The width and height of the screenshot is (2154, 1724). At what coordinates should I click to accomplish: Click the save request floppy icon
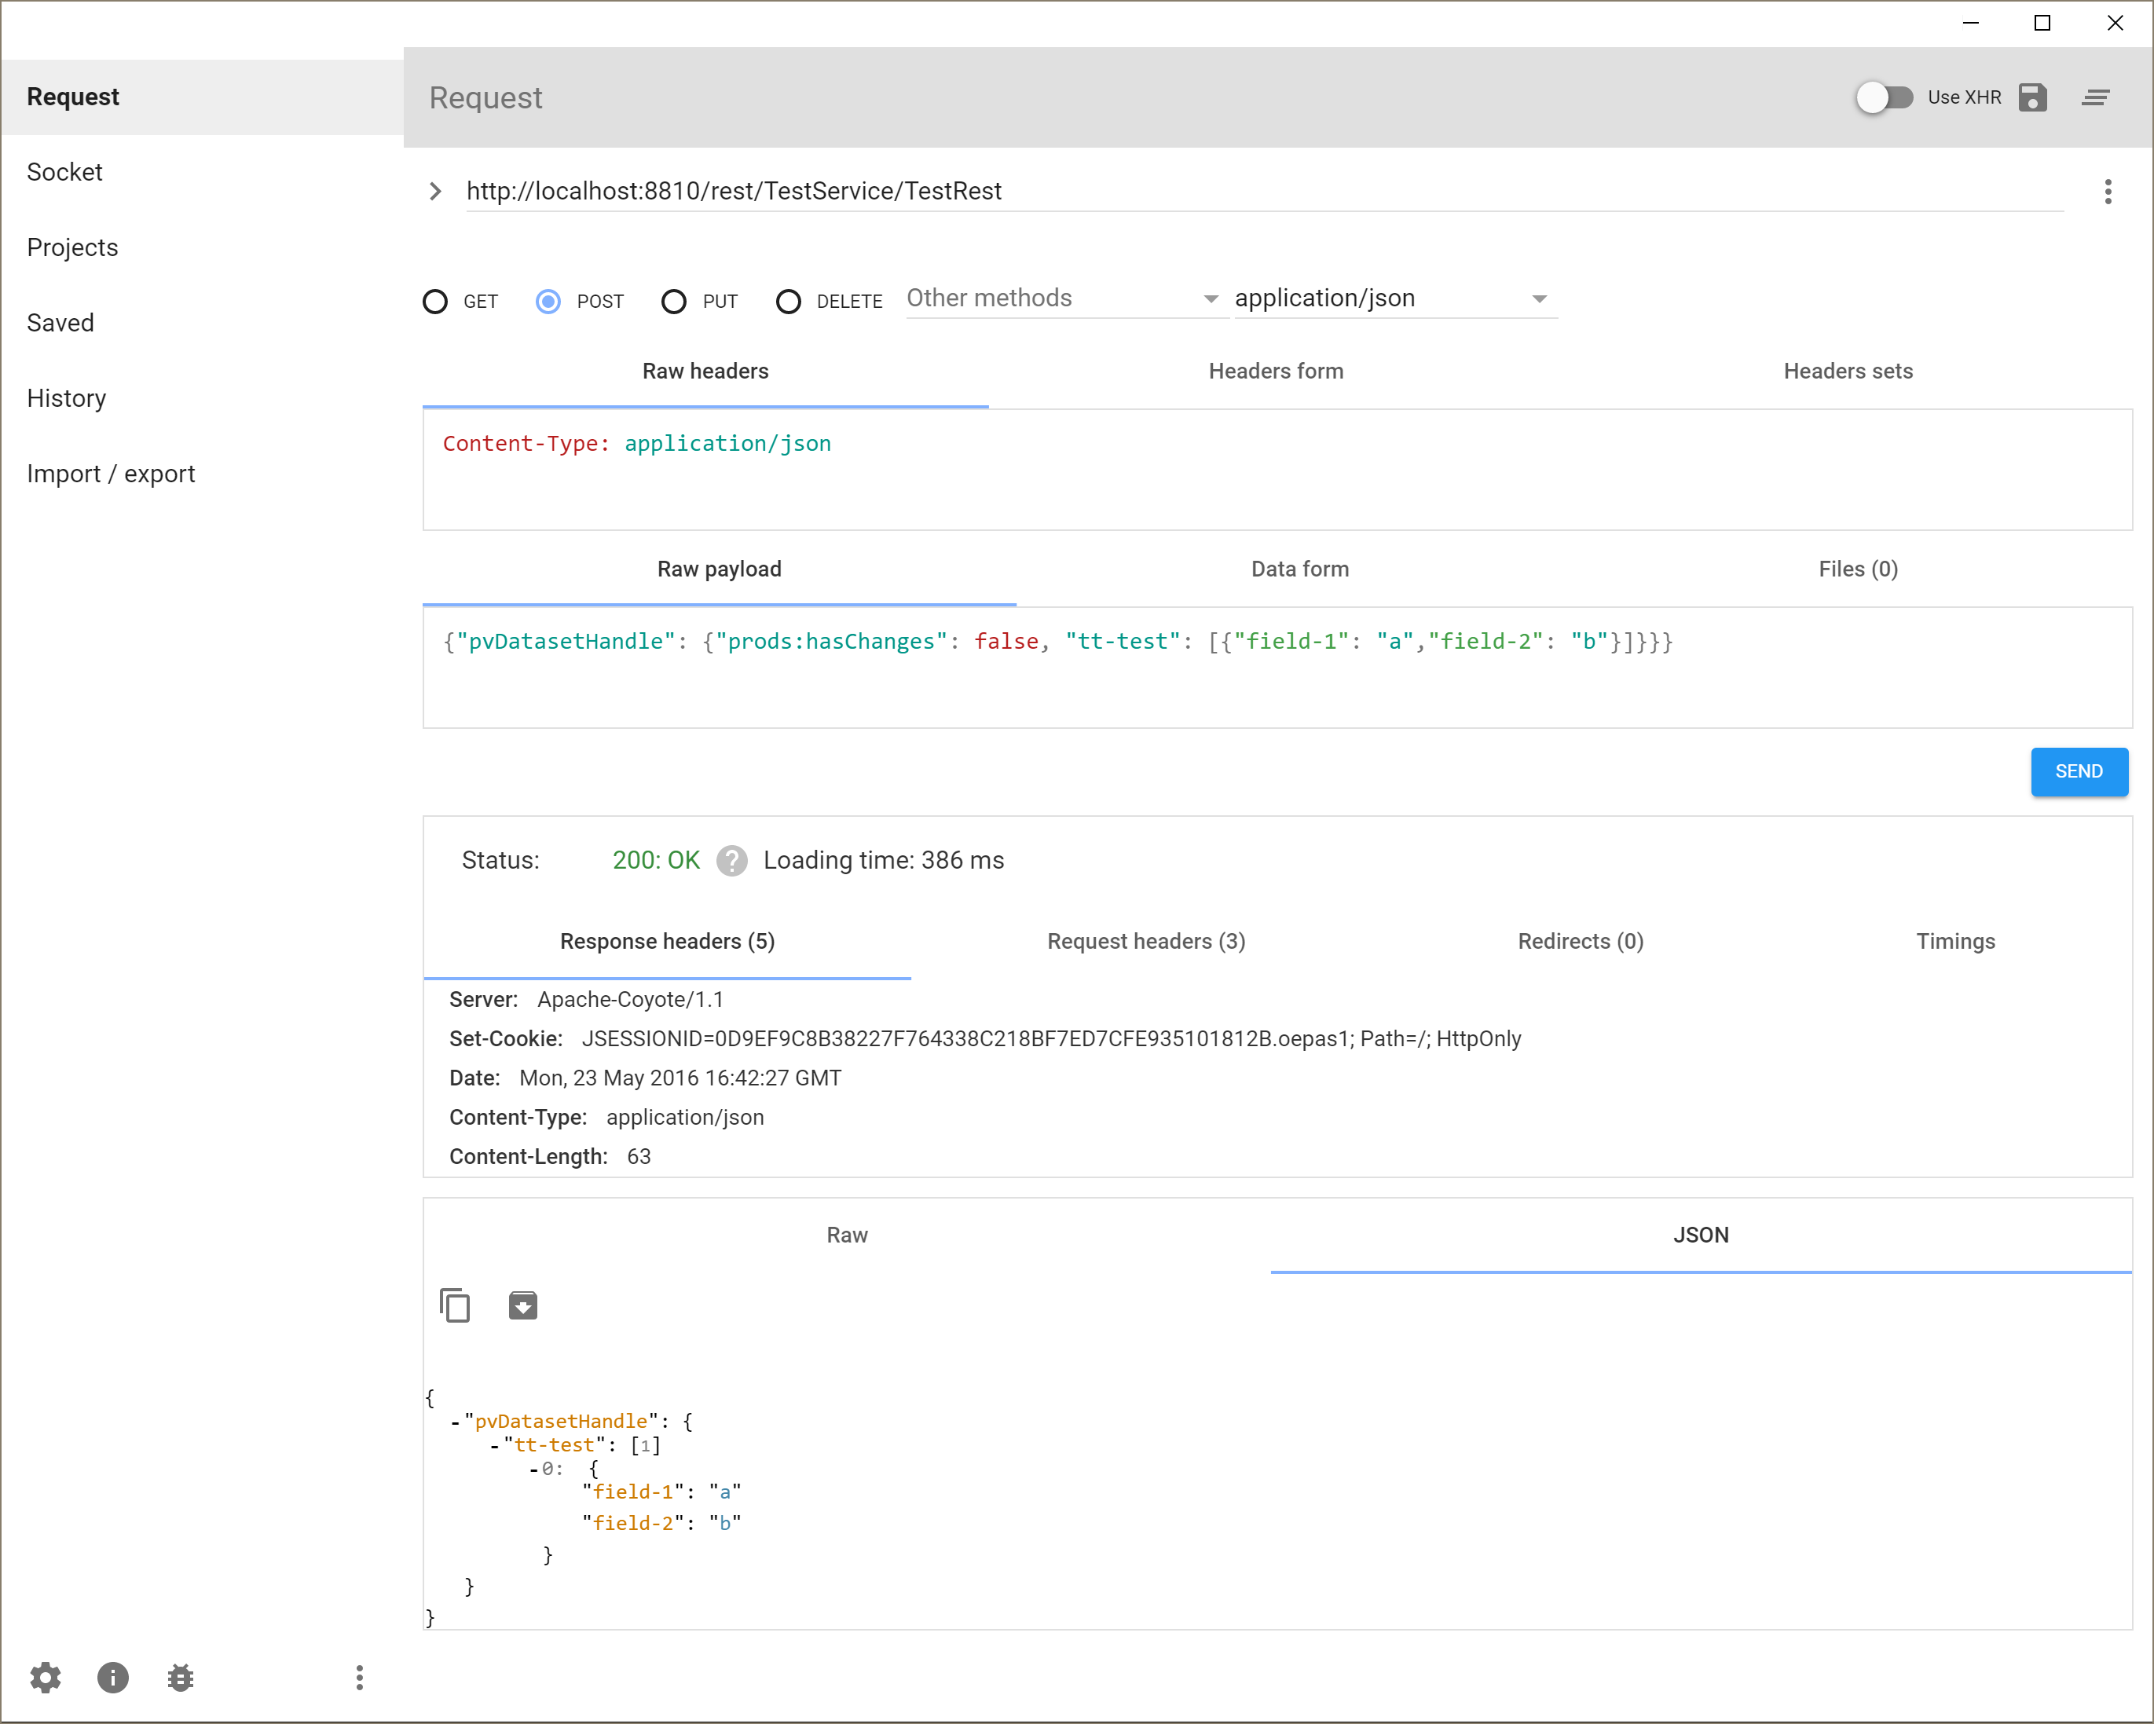(2032, 98)
